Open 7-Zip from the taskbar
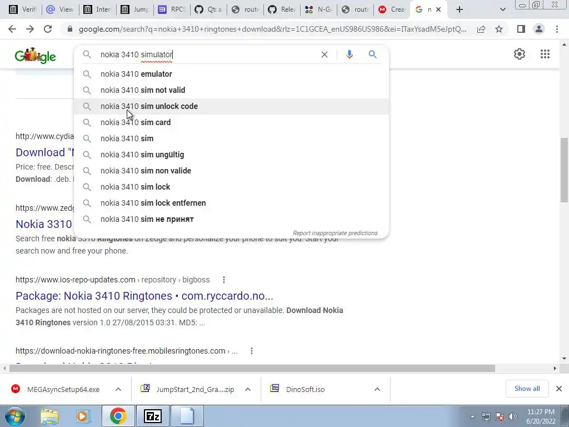Image resolution: width=569 pixels, height=427 pixels. pos(152,416)
